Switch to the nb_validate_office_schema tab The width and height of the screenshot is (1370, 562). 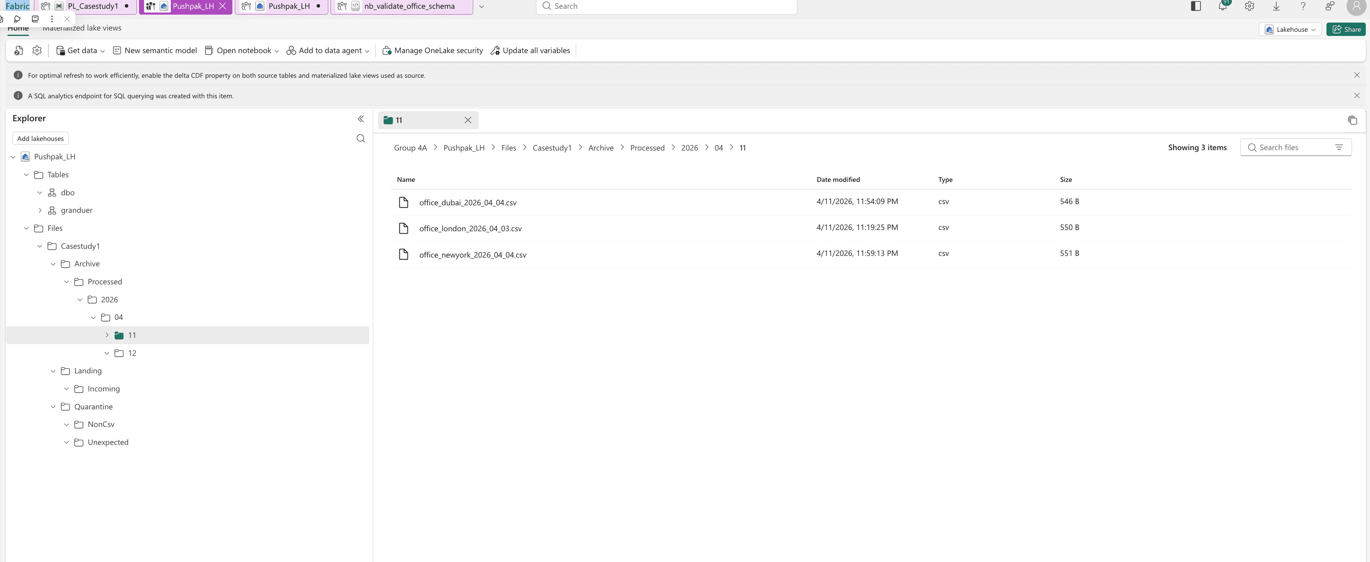click(x=402, y=6)
